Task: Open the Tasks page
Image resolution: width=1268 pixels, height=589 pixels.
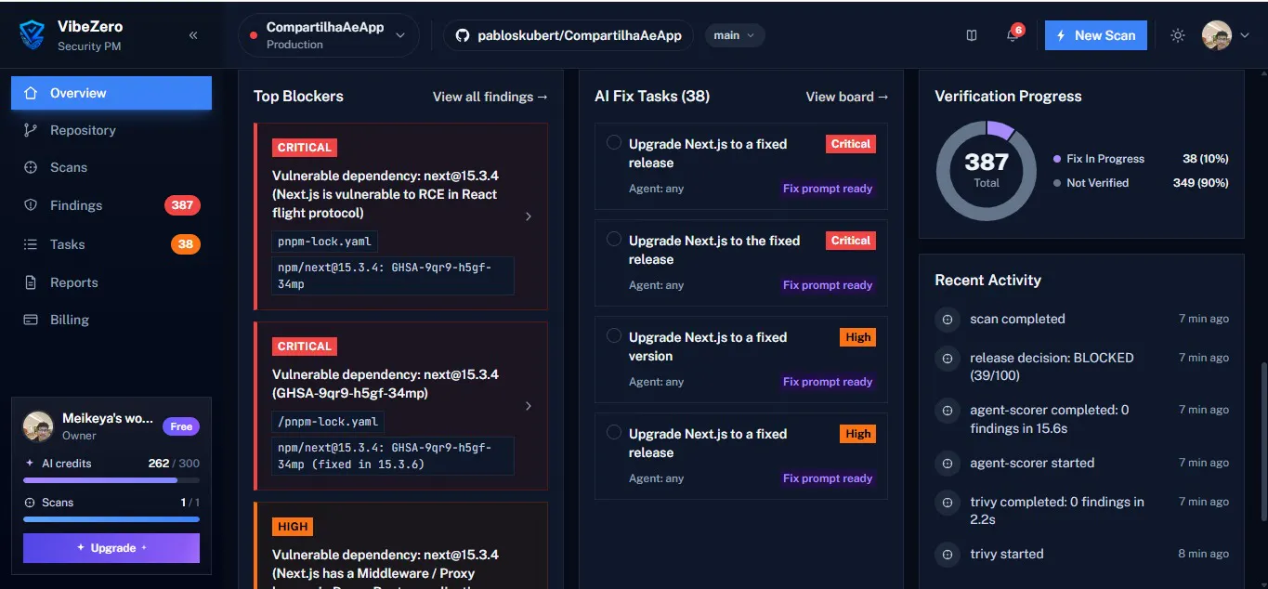Action: coord(111,244)
